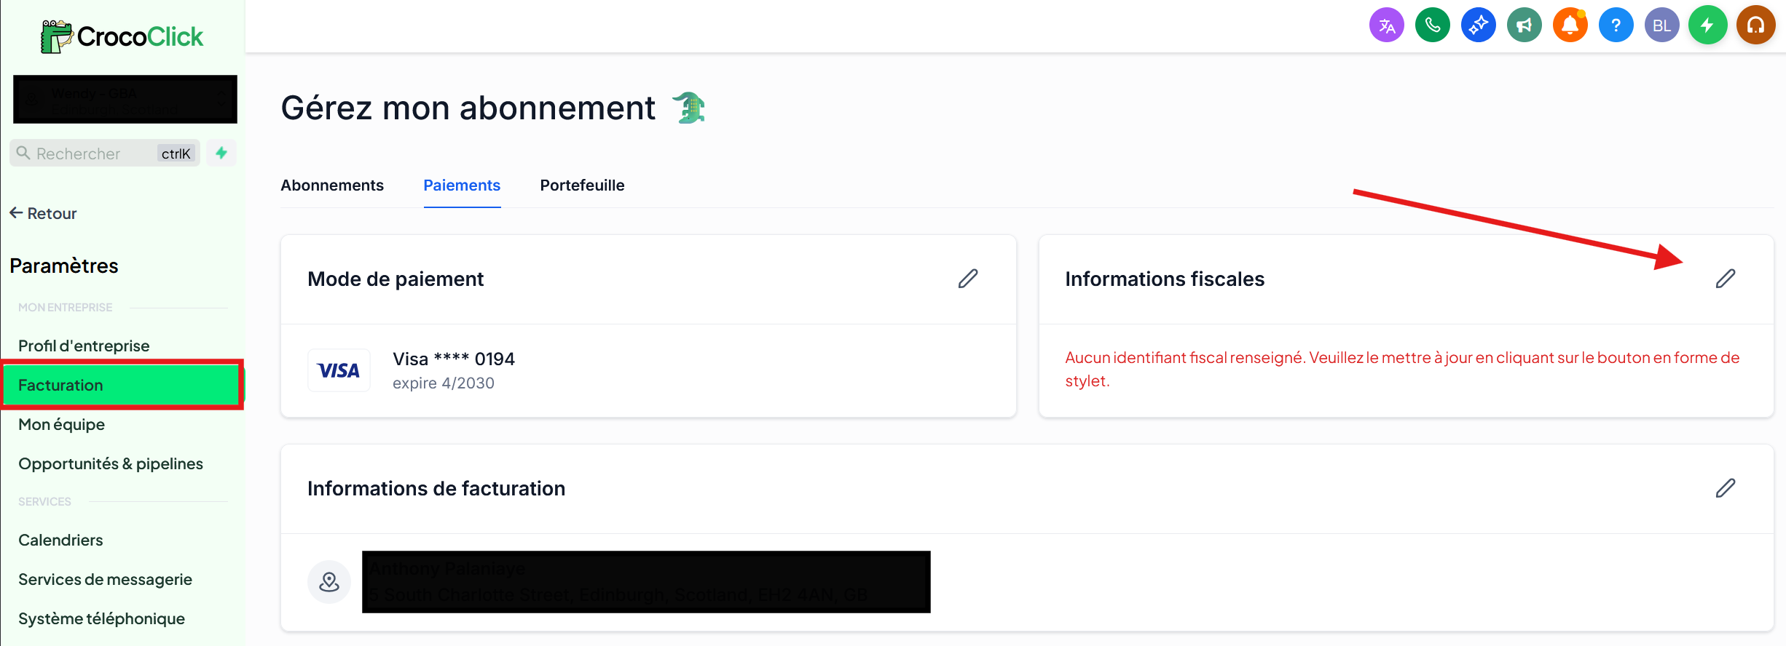Open the green phone dialer icon

point(1433,25)
